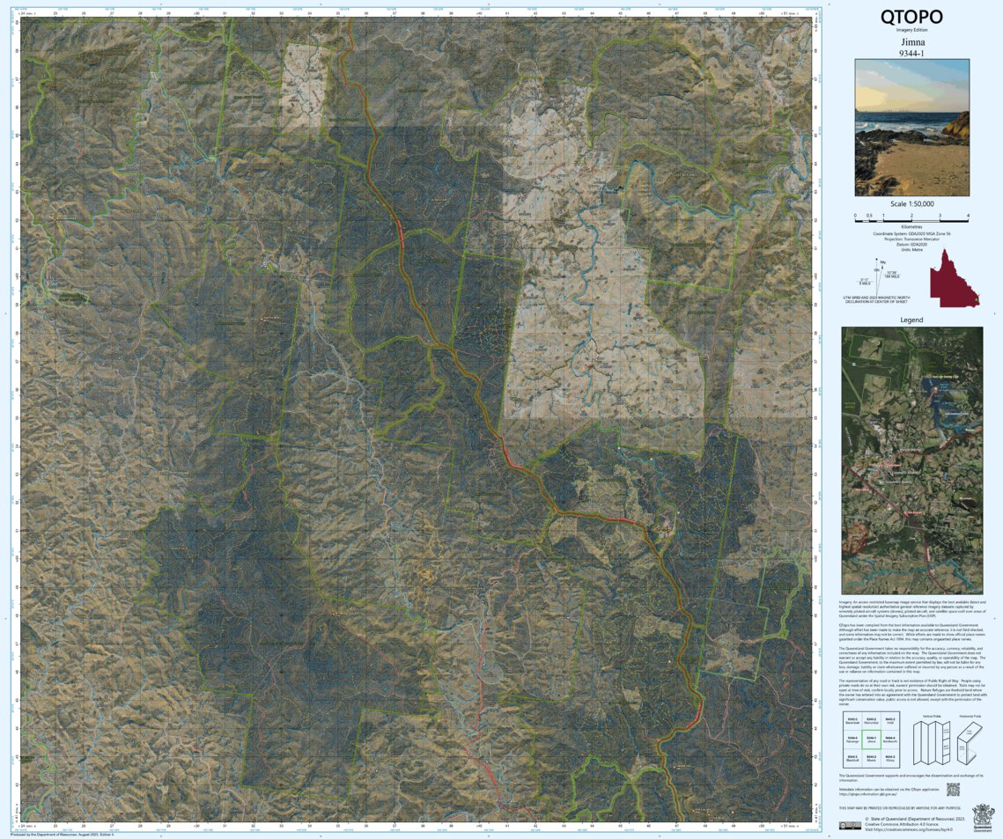This screenshot has width=1003, height=839.
Task: Switch to the Kilcoy sheet tab
Action: click(x=891, y=758)
